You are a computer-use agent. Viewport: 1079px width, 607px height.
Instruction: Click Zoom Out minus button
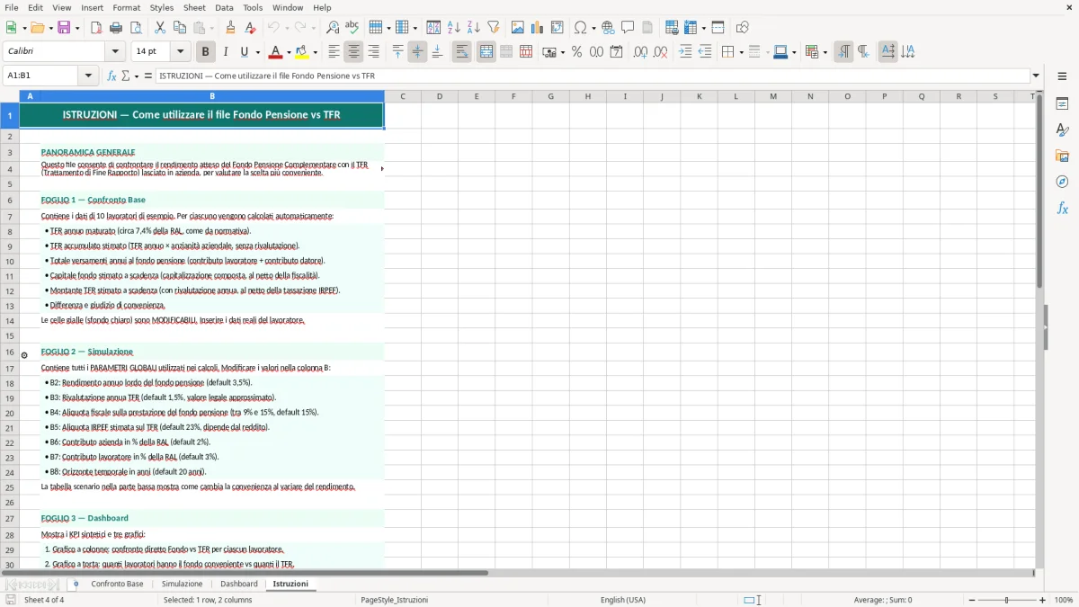[x=970, y=600]
